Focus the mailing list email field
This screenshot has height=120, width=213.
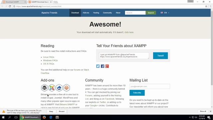149,86
